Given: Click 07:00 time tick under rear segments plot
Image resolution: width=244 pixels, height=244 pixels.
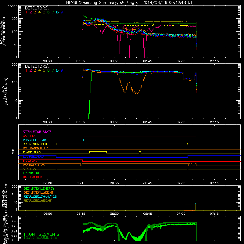Looking at the screenshot, I should [181, 122].
